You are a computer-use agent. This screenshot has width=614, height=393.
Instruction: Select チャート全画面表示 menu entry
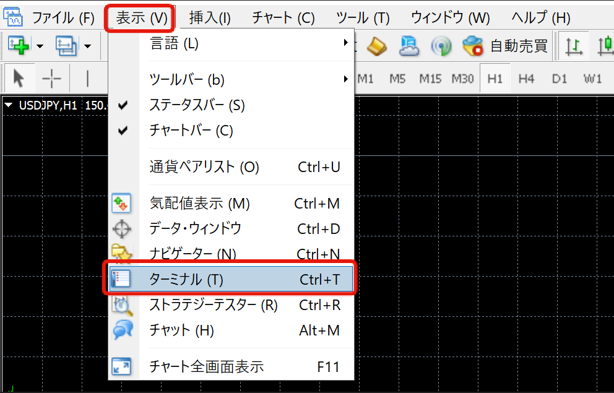(x=232, y=367)
